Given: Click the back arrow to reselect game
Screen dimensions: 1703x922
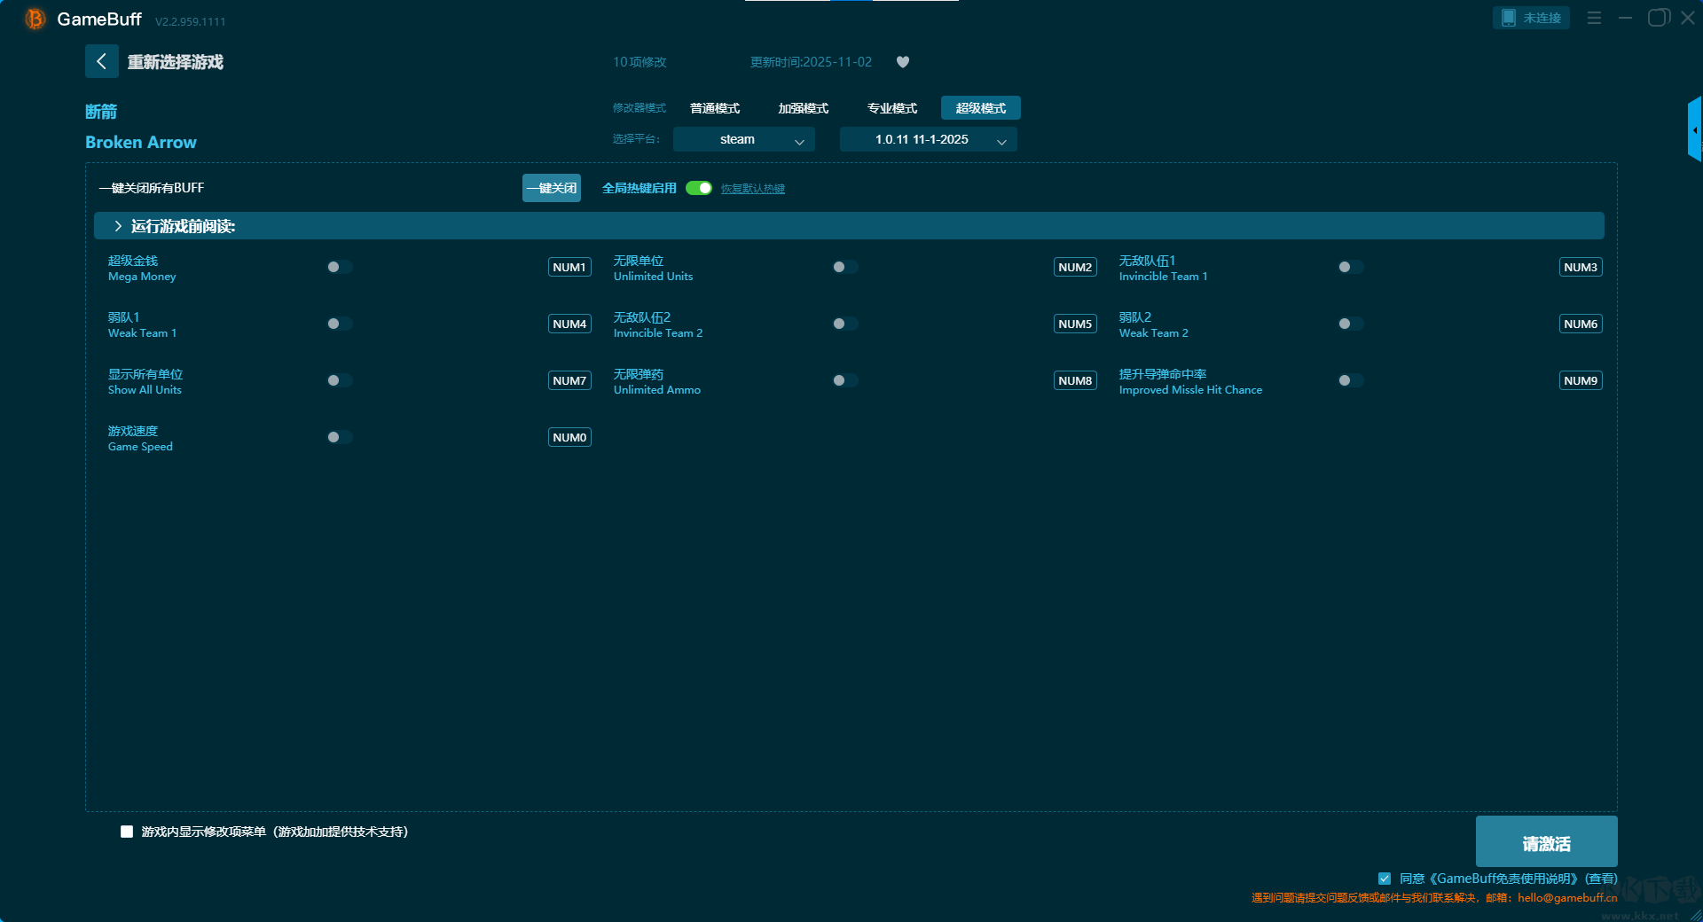Looking at the screenshot, I should [101, 61].
